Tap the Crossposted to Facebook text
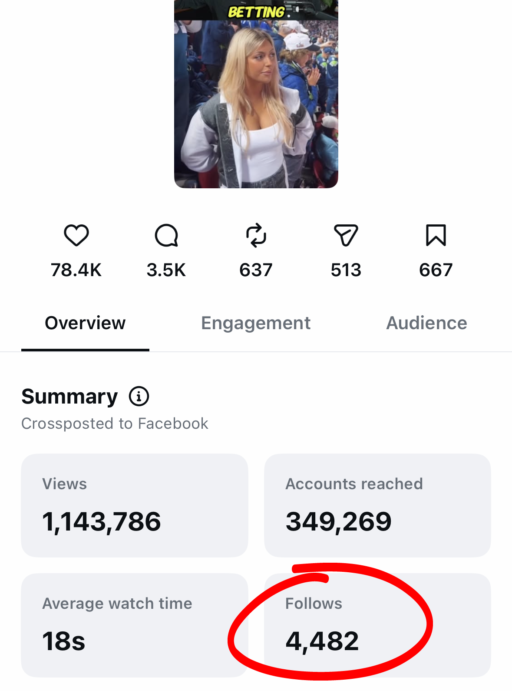The width and height of the screenshot is (512, 691). coord(115,424)
